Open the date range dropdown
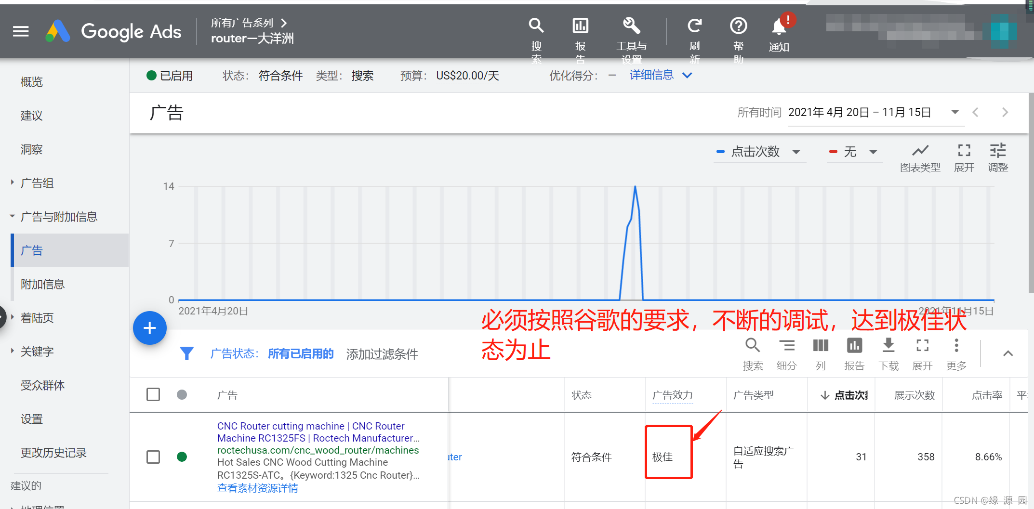This screenshot has width=1034, height=509. click(954, 112)
